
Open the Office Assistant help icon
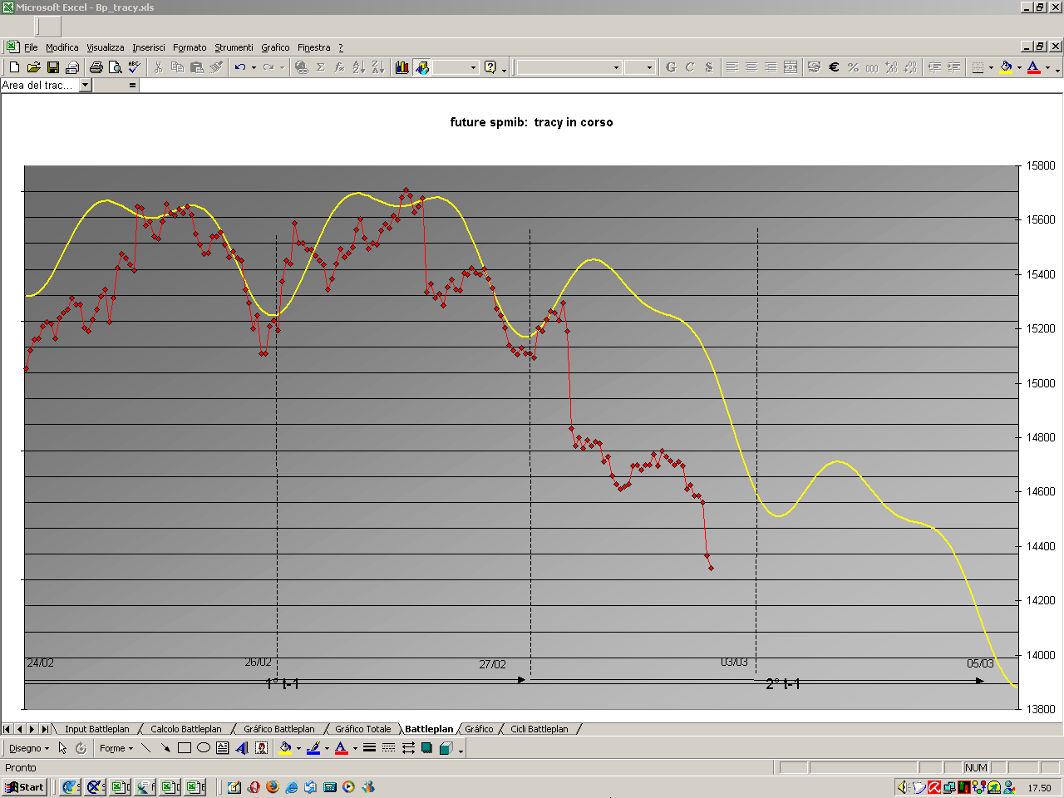[490, 67]
